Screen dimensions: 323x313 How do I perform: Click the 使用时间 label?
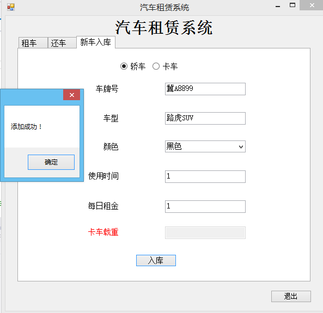(103, 176)
